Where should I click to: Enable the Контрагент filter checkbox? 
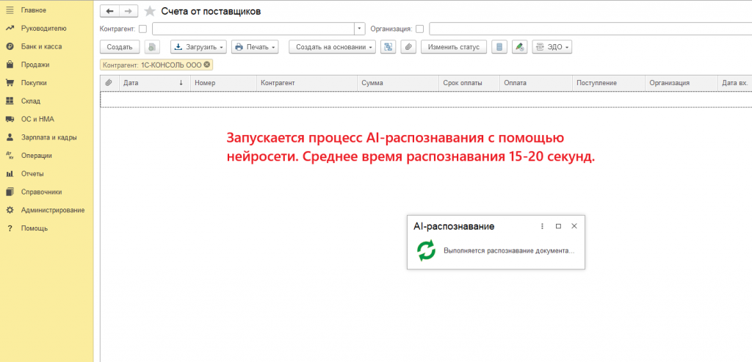142,29
